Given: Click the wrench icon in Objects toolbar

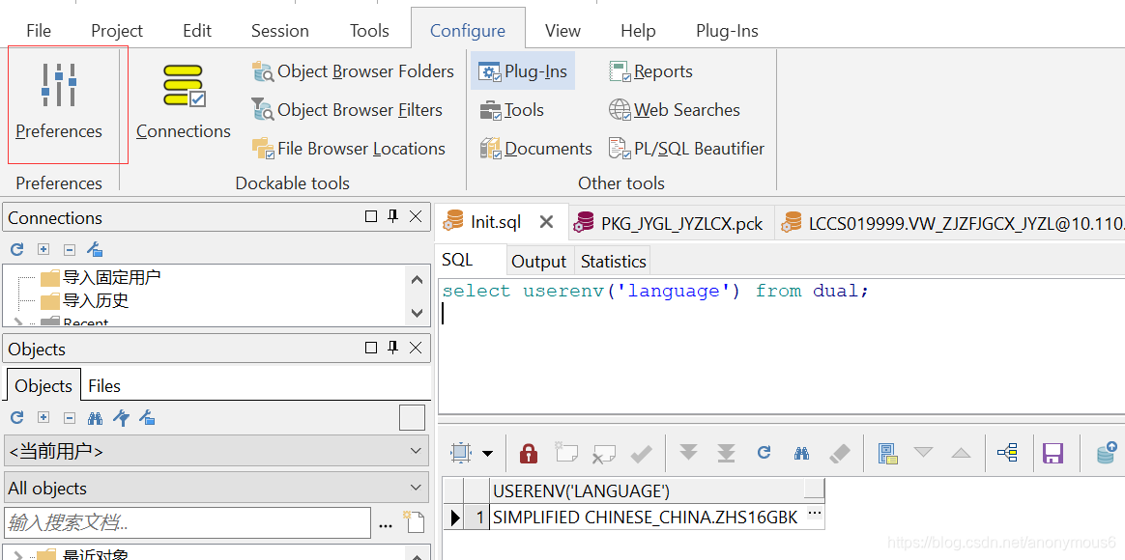Looking at the screenshot, I should (146, 417).
